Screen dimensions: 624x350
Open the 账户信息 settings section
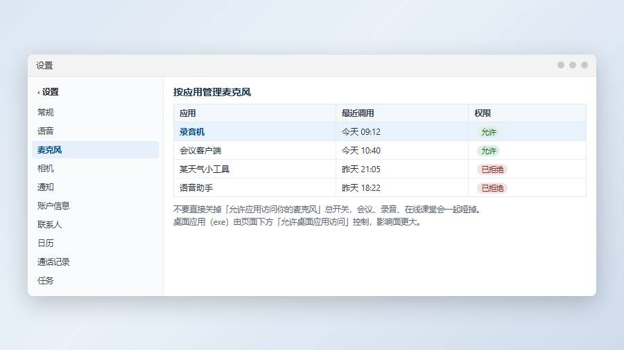pyautogui.click(x=95, y=205)
